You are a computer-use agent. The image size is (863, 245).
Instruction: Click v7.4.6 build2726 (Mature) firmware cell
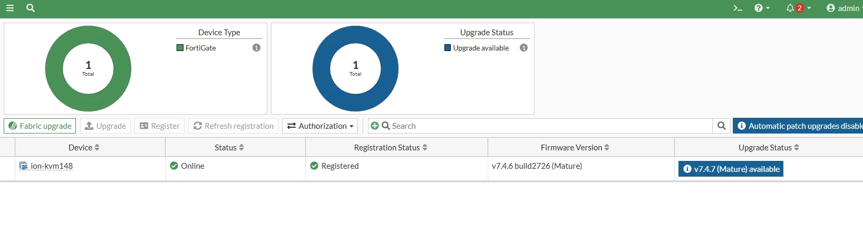click(537, 166)
